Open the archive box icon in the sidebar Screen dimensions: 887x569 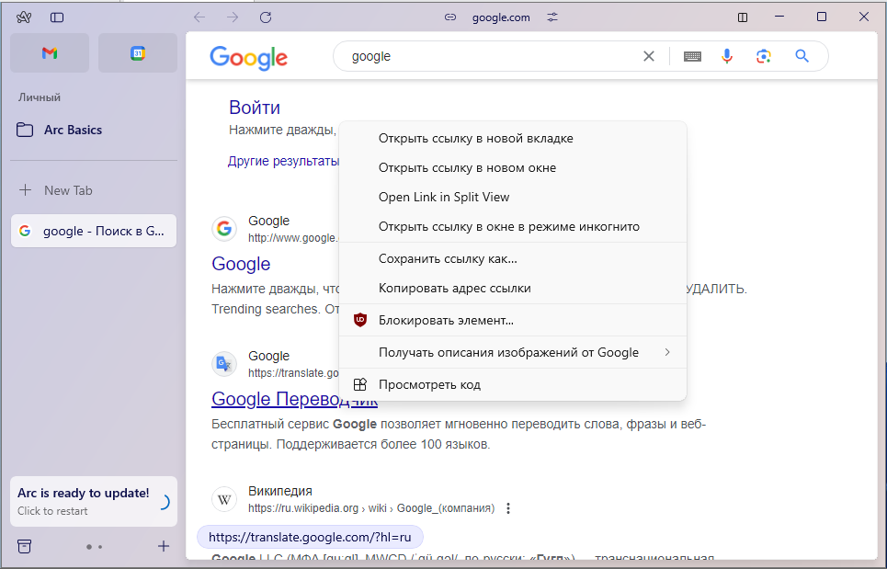(x=24, y=546)
